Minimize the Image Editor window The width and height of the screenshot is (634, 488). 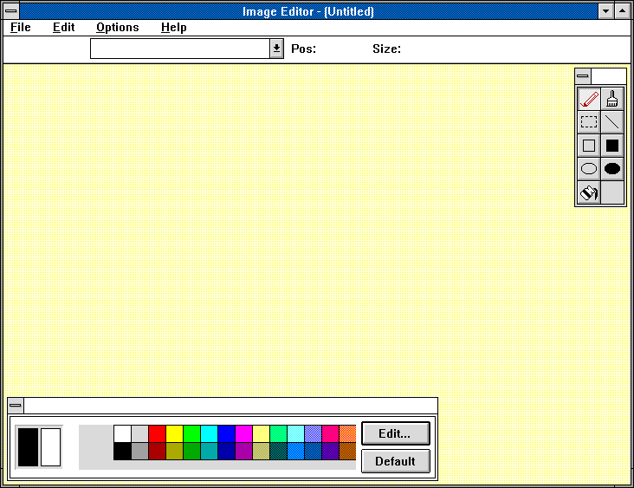605,11
